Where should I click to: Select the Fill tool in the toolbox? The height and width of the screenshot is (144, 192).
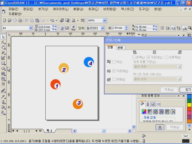click(x=3, y=107)
